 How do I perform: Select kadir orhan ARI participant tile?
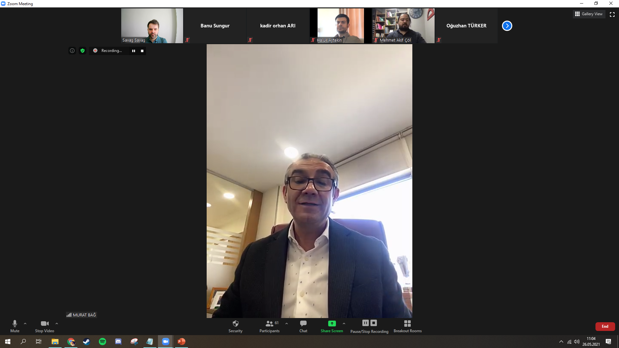pyautogui.click(x=278, y=26)
